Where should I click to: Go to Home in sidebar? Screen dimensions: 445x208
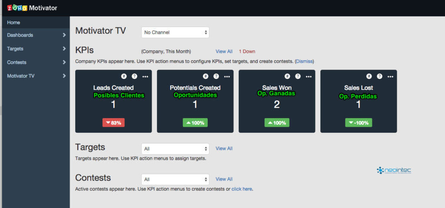(x=36, y=23)
